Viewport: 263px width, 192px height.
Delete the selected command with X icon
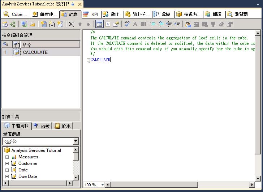(x=72, y=24)
